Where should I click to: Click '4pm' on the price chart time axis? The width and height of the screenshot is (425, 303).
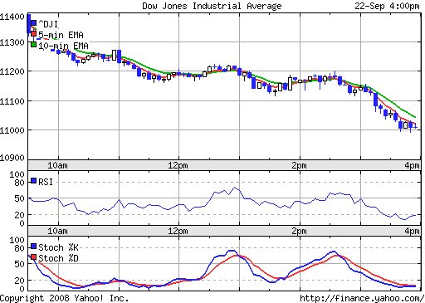click(x=412, y=165)
